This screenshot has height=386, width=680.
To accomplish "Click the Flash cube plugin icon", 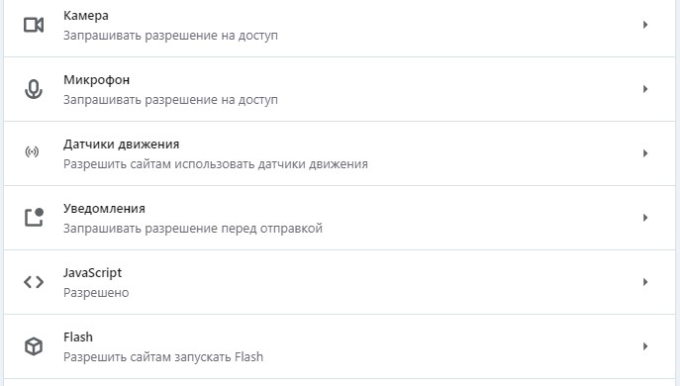I will coord(34,346).
